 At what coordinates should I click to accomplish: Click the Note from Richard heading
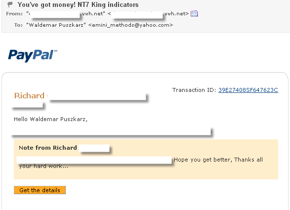click(x=48, y=148)
